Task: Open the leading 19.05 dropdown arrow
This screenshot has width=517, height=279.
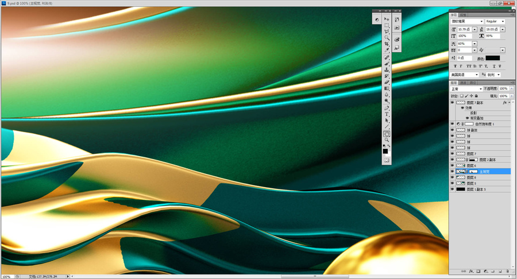Action: 503,29
